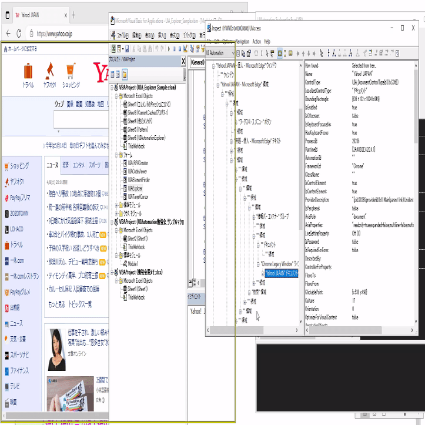Click horizontal scrollbar of Inspect tree pane
Viewport: 425px width, 425px height.
point(236,330)
